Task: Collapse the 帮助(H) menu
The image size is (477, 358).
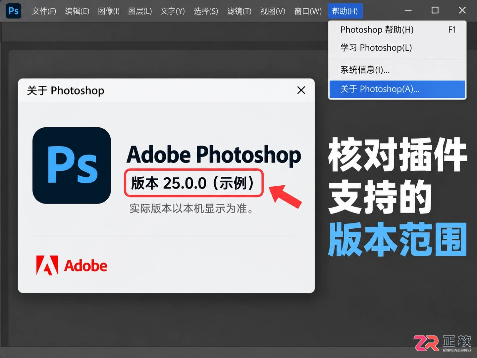Action: point(345,11)
